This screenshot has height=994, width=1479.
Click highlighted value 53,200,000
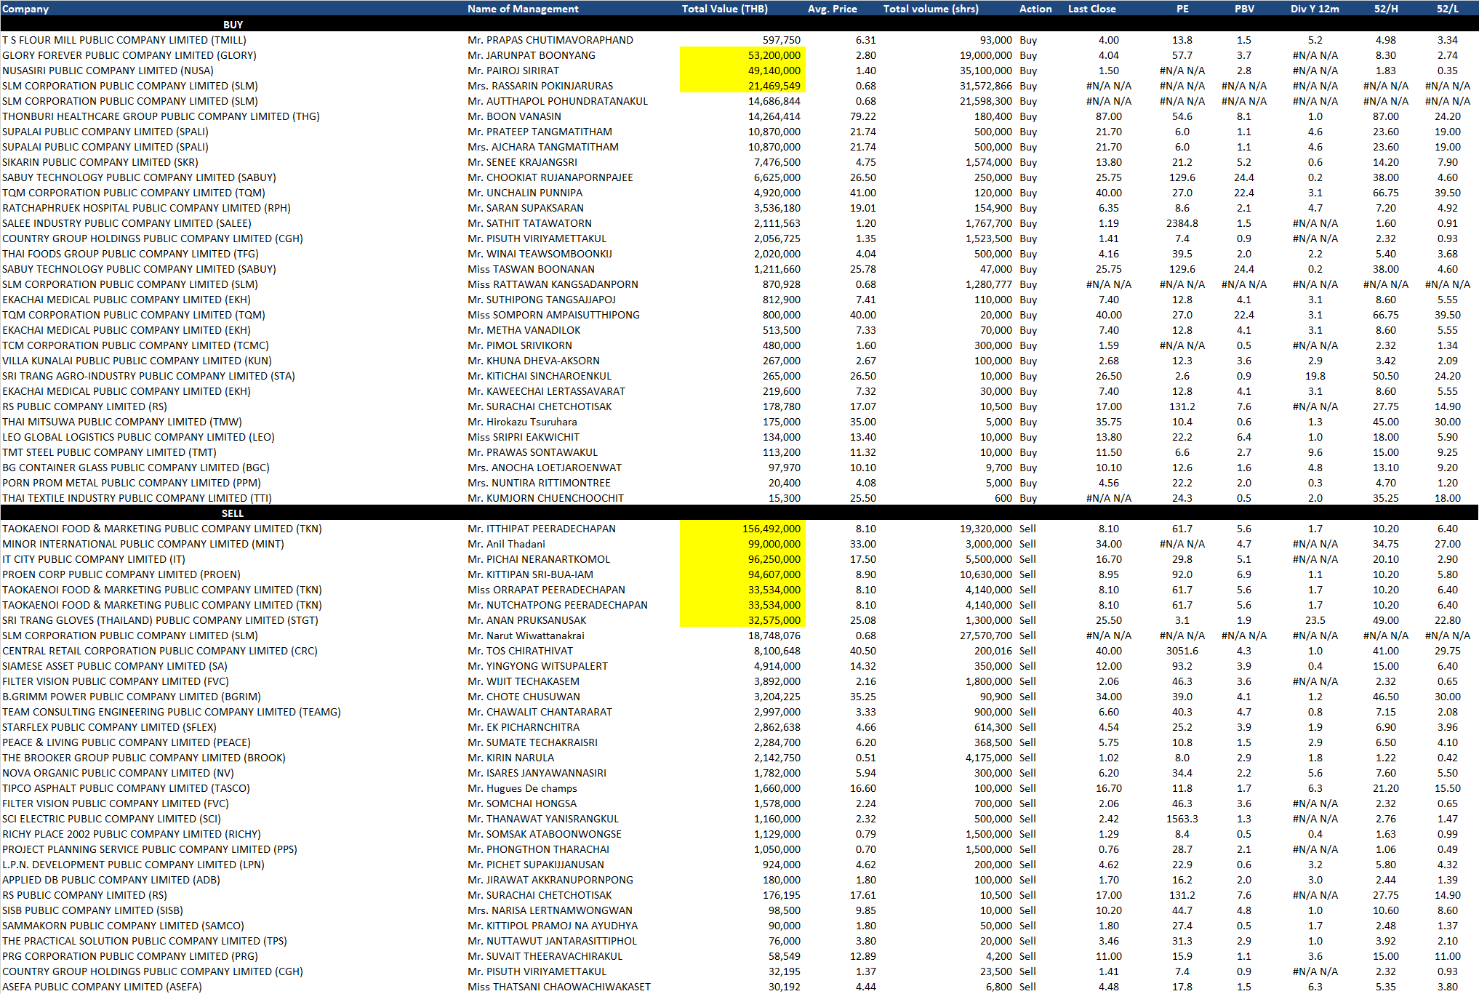tap(742, 55)
